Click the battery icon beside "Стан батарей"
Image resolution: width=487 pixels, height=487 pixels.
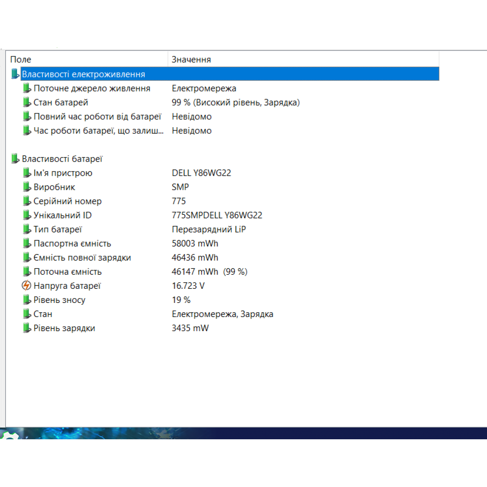click(27, 102)
